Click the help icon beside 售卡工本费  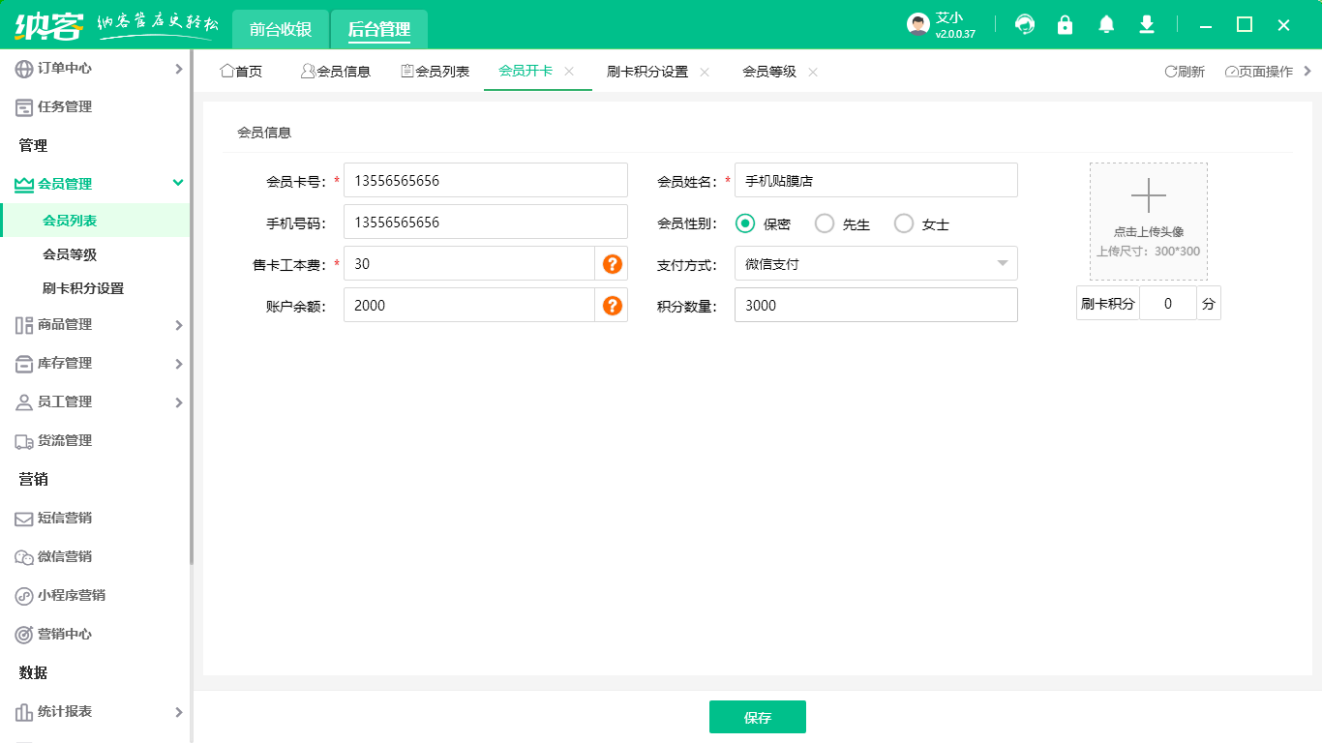tap(612, 263)
